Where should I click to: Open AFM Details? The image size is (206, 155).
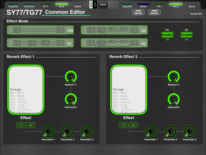138,12
